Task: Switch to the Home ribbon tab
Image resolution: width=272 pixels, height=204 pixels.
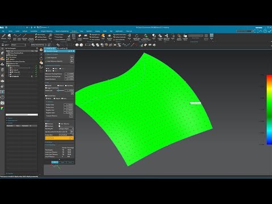Action: (x=10, y=31)
